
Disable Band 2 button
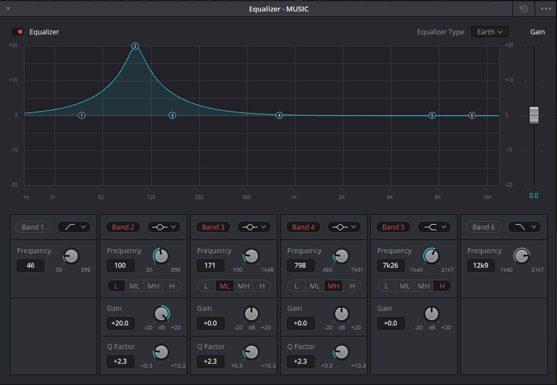point(123,227)
